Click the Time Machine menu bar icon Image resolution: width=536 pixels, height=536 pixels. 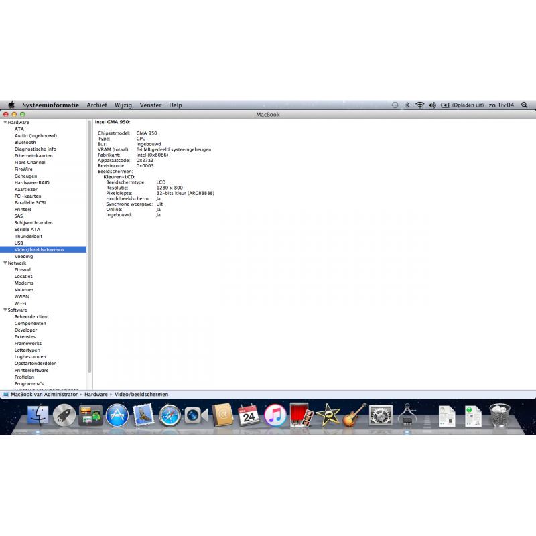tap(395, 105)
